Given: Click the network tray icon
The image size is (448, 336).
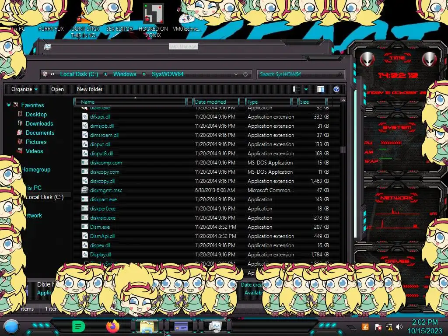Looking at the screenshot, I should tap(389, 326).
